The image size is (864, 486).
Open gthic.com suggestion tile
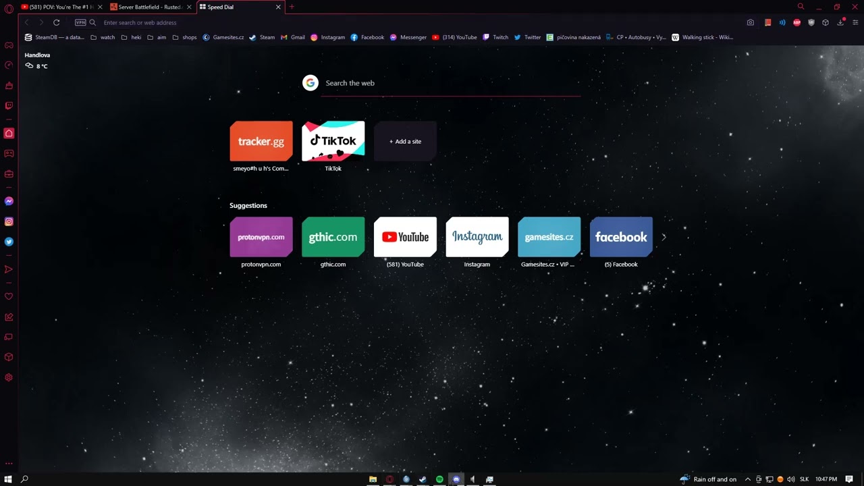point(333,237)
